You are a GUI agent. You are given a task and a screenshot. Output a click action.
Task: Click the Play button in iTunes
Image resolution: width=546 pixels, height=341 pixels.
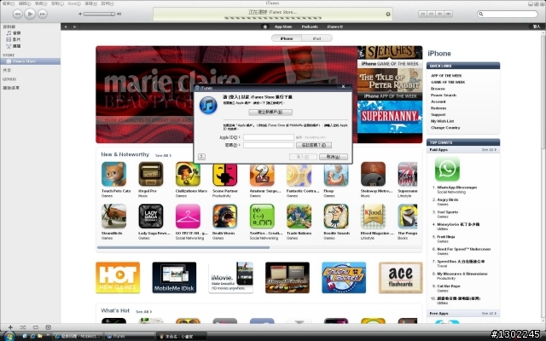pos(30,14)
